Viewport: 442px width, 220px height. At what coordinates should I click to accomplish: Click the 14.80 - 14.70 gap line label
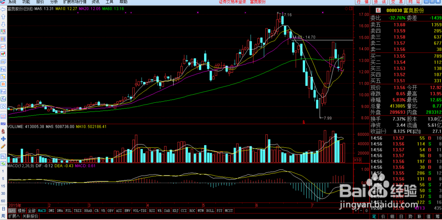point(304,37)
